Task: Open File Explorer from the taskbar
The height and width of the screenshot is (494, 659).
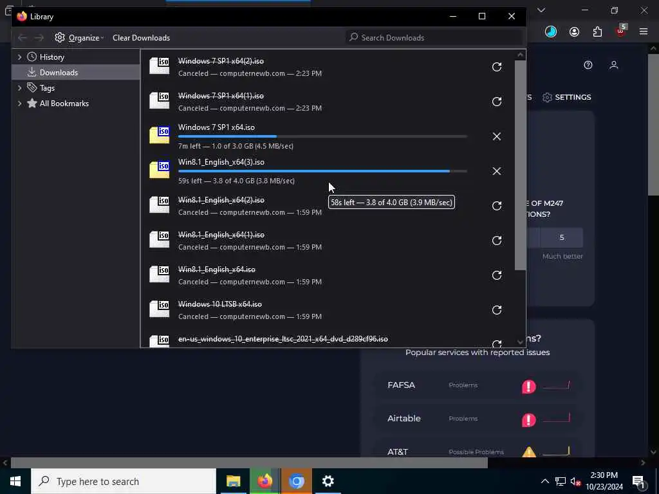Action: [x=233, y=481]
